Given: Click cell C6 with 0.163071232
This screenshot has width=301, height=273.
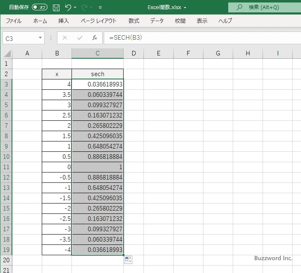Looking at the screenshot, I should pyautogui.click(x=98, y=115).
